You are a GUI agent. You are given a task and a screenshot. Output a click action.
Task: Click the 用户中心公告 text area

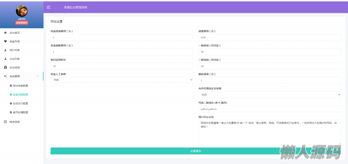point(269,132)
